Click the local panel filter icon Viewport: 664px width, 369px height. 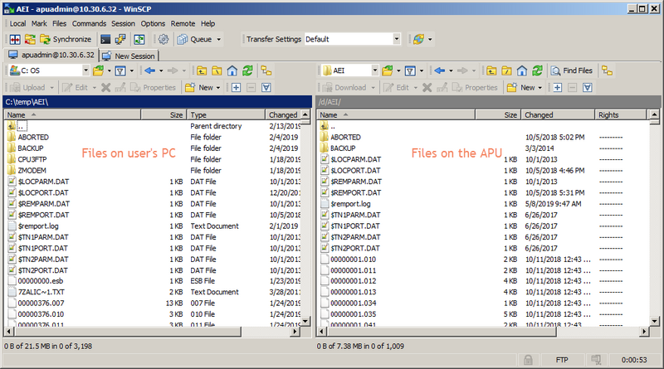pyautogui.click(x=120, y=70)
